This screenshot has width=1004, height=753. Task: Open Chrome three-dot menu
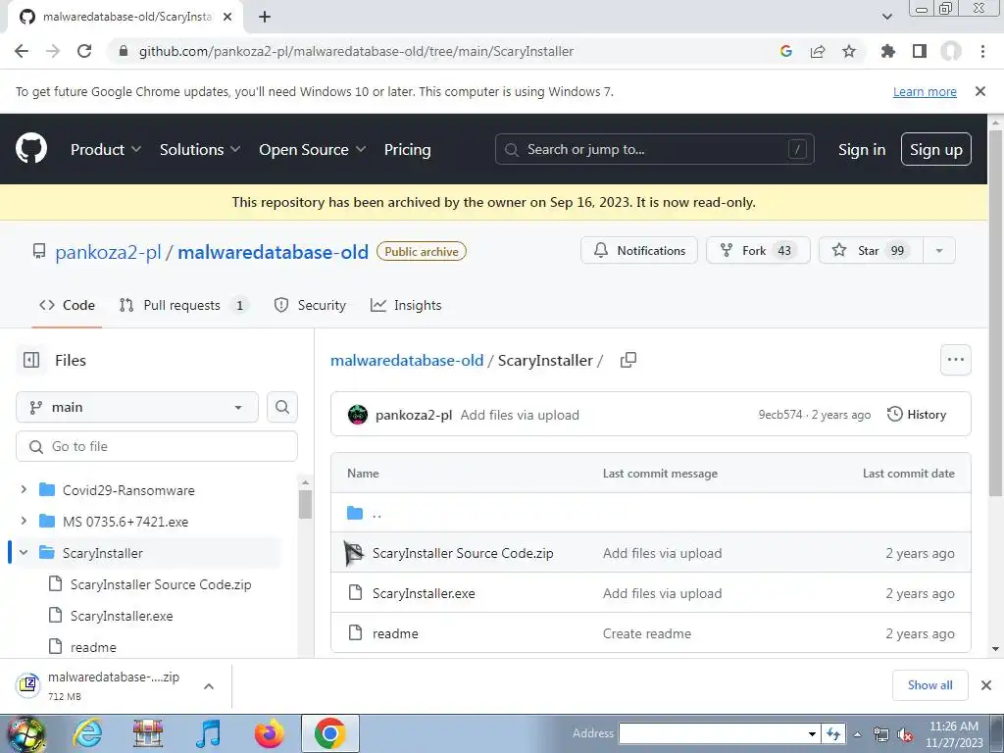(x=982, y=51)
